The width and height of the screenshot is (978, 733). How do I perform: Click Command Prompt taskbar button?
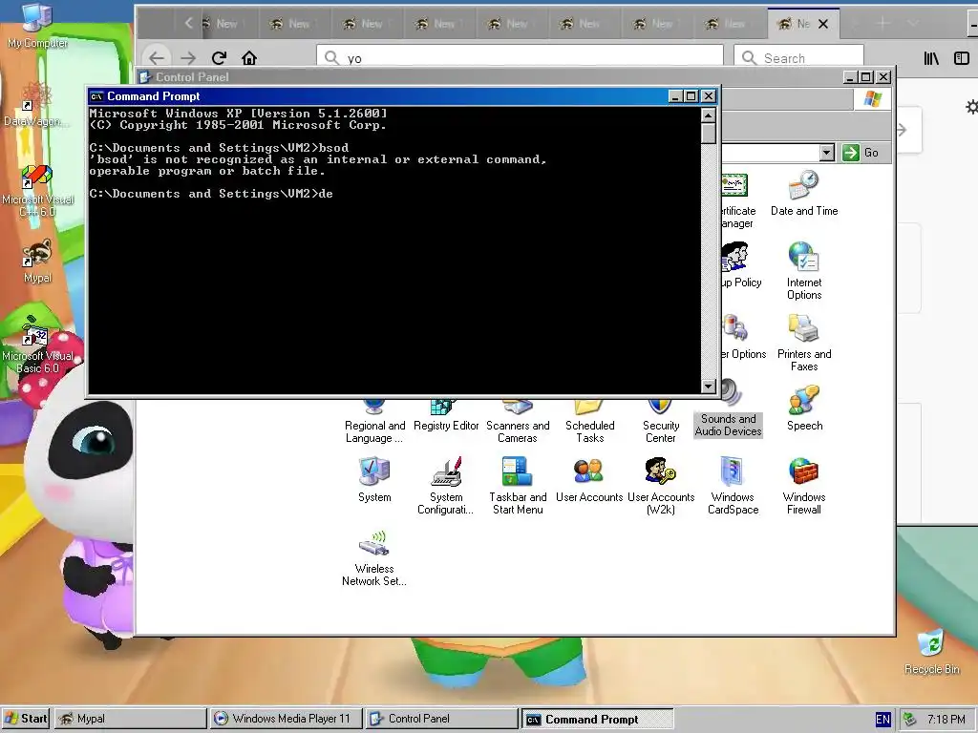pyautogui.click(x=597, y=719)
